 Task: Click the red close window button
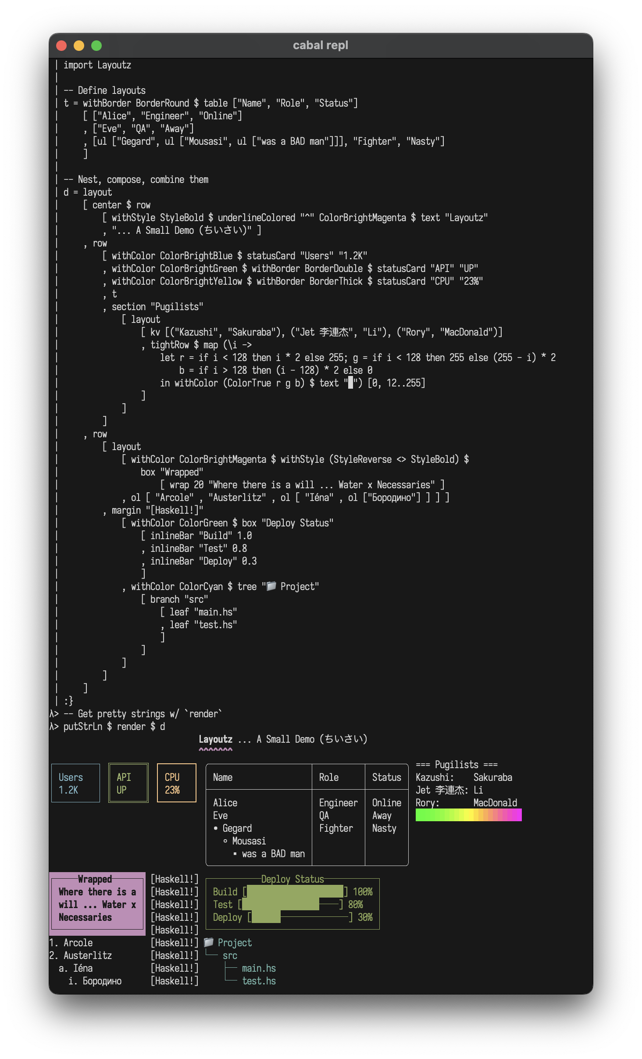coord(61,46)
